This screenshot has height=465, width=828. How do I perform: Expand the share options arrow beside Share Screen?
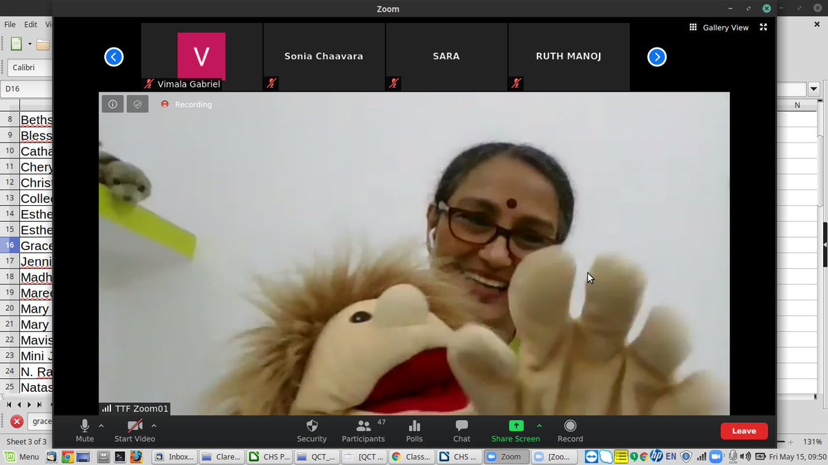[x=540, y=426]
